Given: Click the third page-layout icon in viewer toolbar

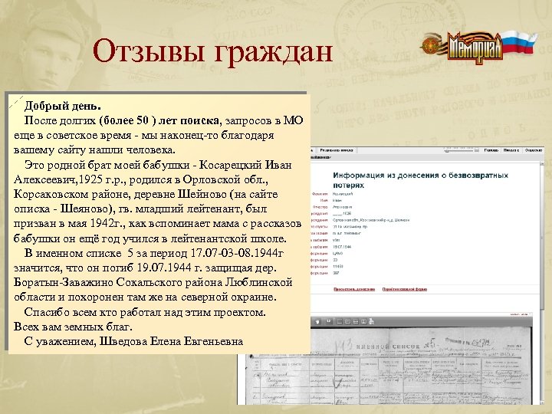Looking at the screenshot, I should 356,321.
